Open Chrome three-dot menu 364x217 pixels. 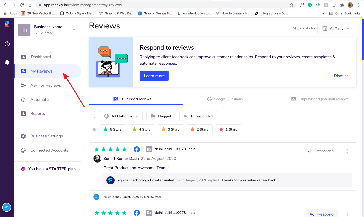(x=358, y=5)
